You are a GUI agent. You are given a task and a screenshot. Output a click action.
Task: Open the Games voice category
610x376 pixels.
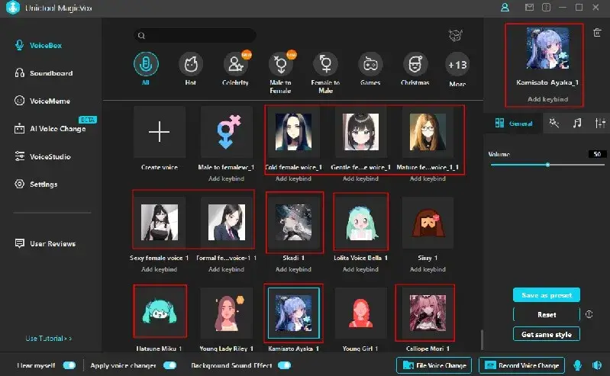pos(370,64)
